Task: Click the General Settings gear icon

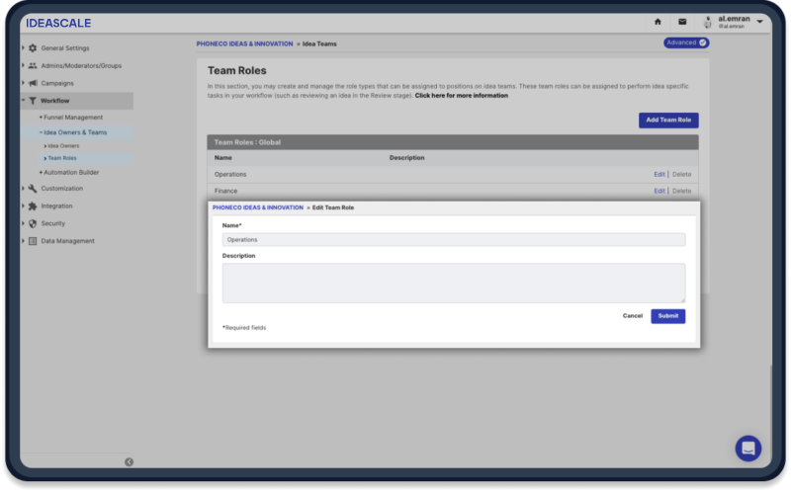Action: click(33, 48)
